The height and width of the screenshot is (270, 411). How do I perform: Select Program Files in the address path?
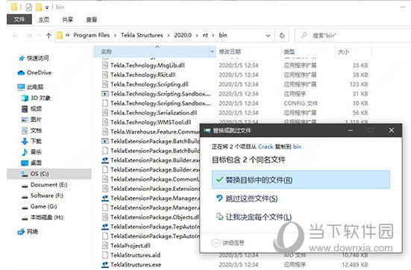point(92,35)
